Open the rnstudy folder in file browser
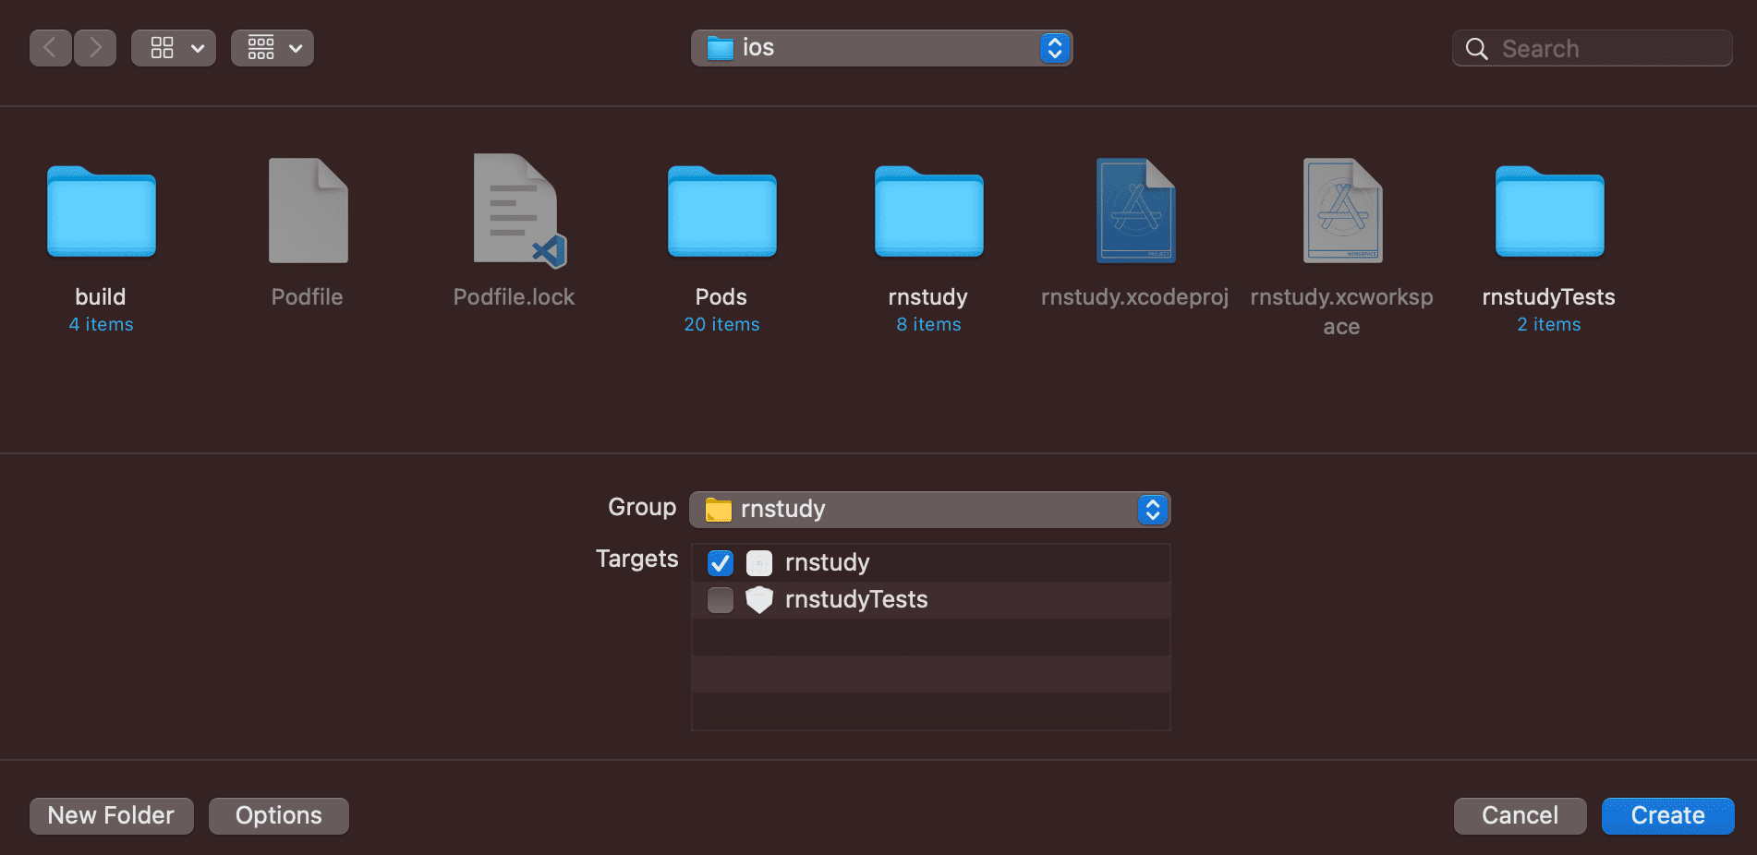Screen dimensions: 1757x855 [x=928, y=212]
